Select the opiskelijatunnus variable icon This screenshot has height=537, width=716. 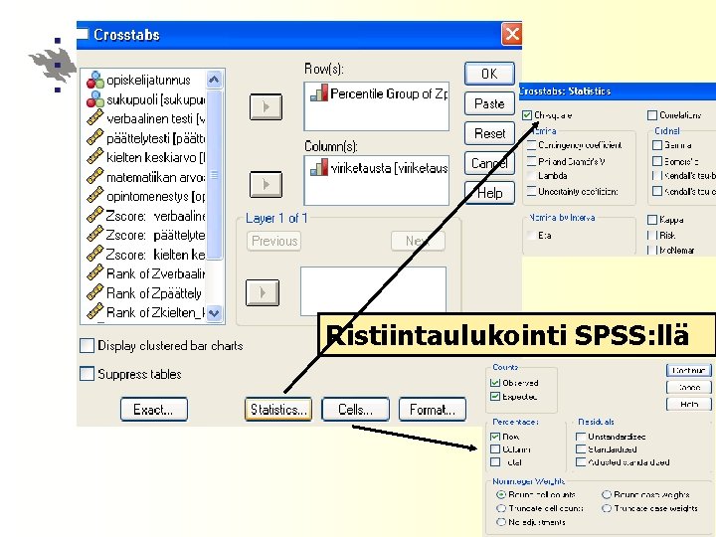[x=95, y=80]
